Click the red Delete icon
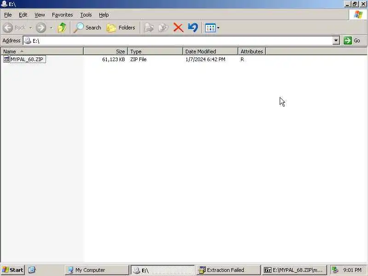 [178, 28]
